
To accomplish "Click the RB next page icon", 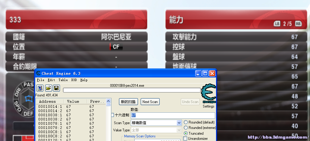I will click(298, 24).
